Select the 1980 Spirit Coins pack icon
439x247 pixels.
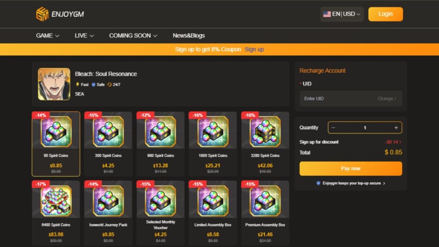[x=213, y=132]
